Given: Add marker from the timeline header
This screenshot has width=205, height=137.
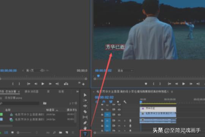Looking at the screenshot, I should click(118, 102).
